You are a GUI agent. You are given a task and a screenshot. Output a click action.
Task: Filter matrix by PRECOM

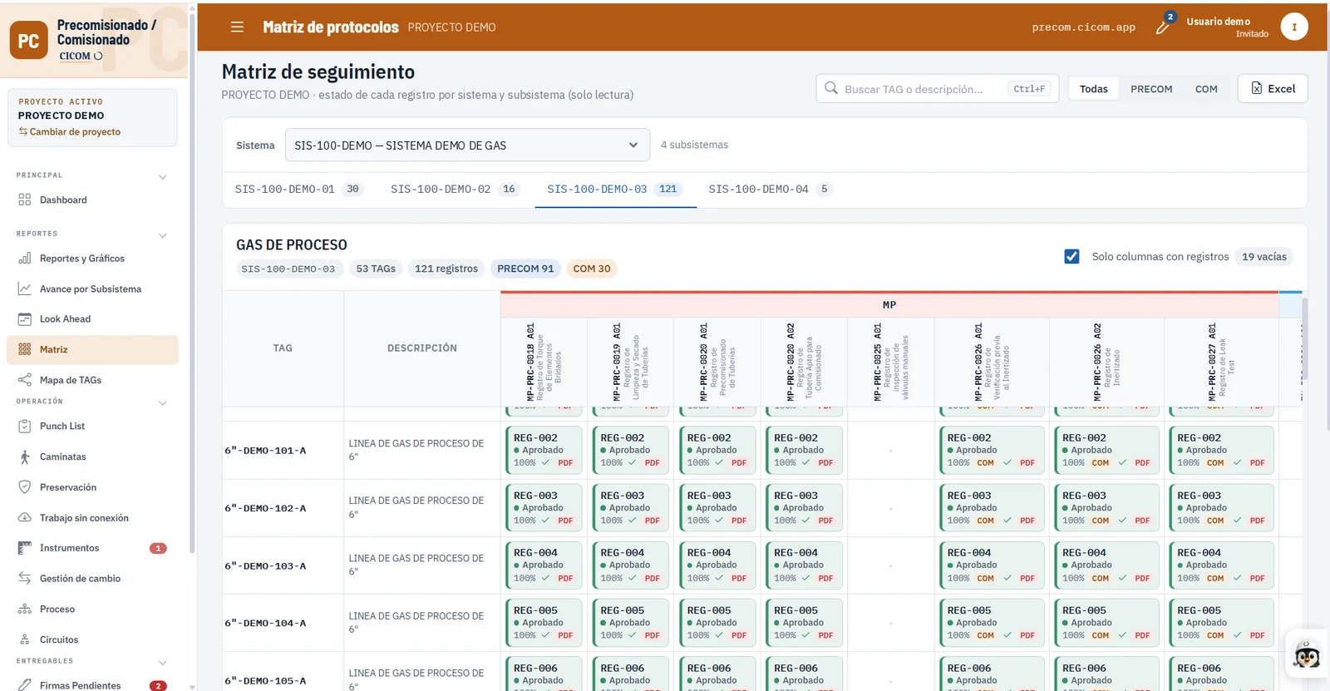[x=1151, y=89]
